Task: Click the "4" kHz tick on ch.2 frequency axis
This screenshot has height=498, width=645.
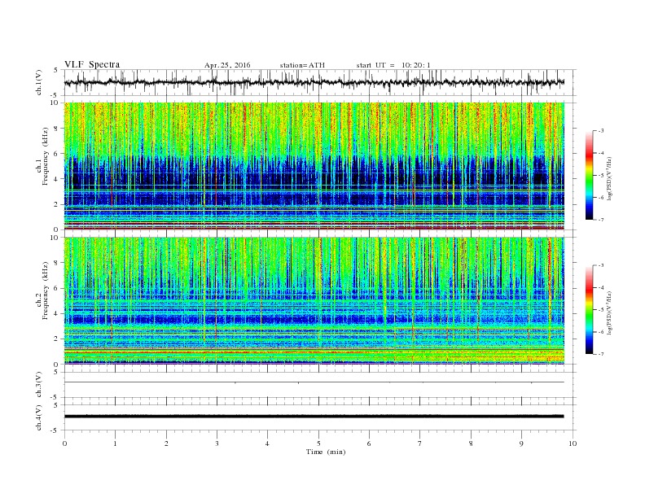Action: click(57, 313)
